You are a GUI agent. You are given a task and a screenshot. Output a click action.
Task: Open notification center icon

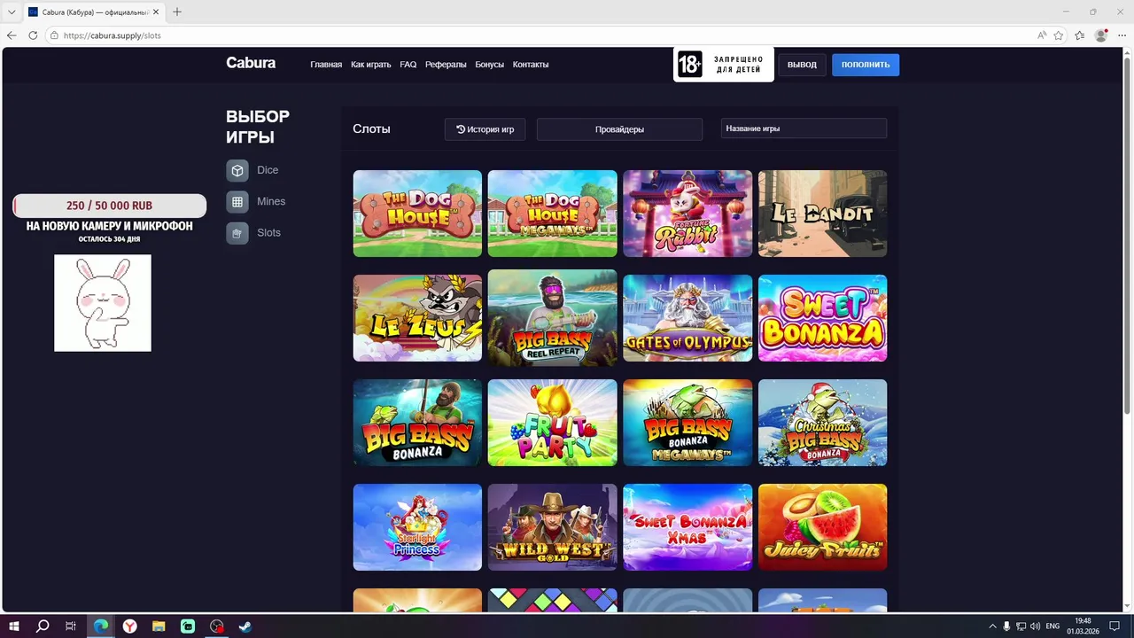point(1114,626)
